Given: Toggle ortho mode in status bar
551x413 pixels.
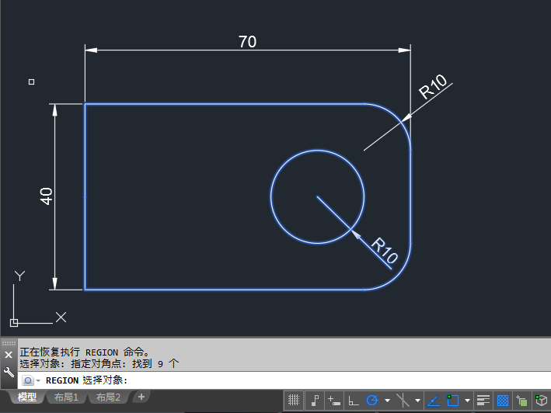Looking at the screenshot, I should point(353,400).
